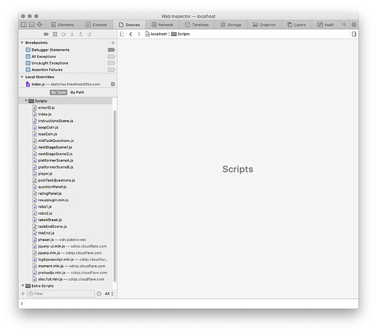This screenshot has height=333, width=377.
Task: Go back in source history
Action: 131,34
